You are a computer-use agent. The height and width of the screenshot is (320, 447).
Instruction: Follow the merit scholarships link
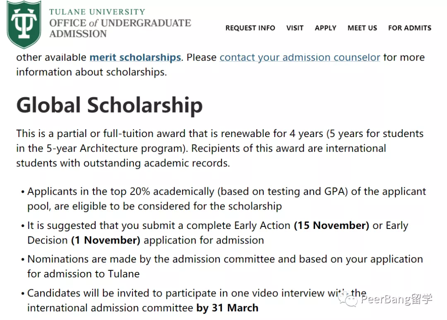pos(135,57)
